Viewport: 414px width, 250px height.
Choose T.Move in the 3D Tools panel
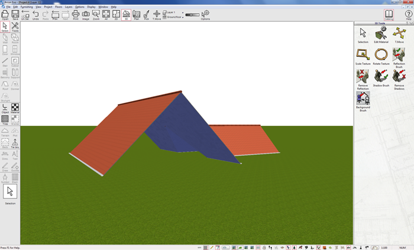click(x=399, y=35)
